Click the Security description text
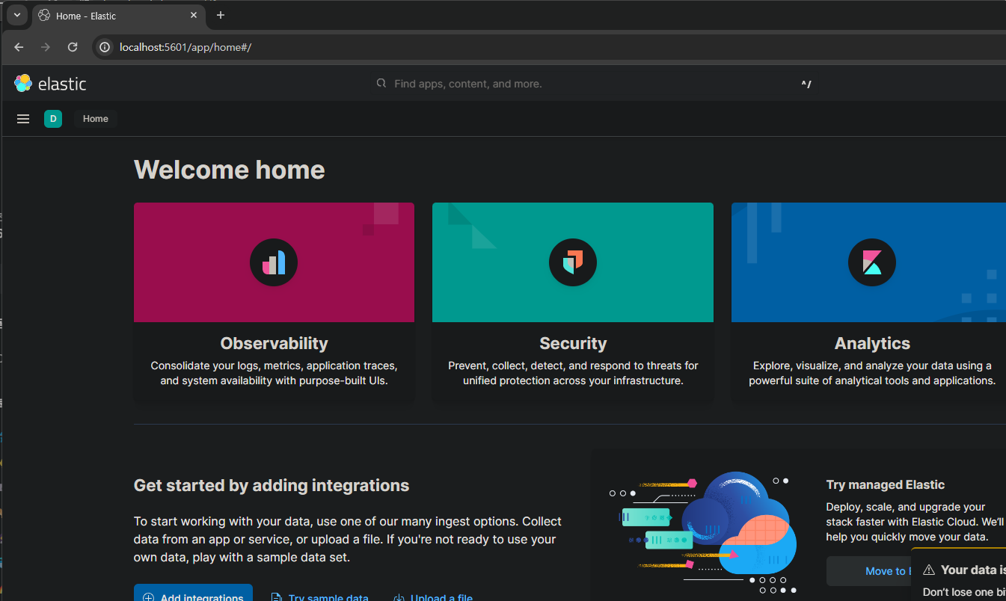This screenshot has height=601, width=1006. [x=573, y=373]
